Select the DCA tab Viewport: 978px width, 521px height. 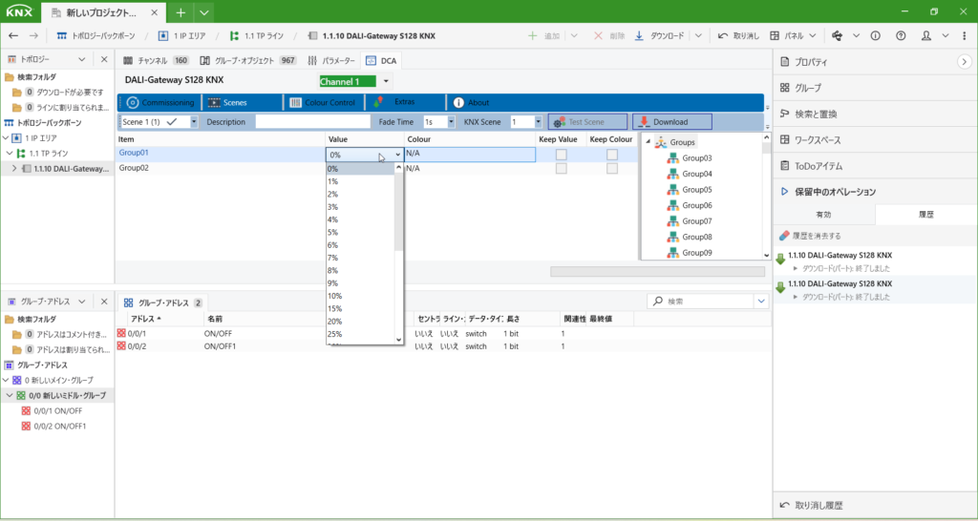tap(382, 60)
